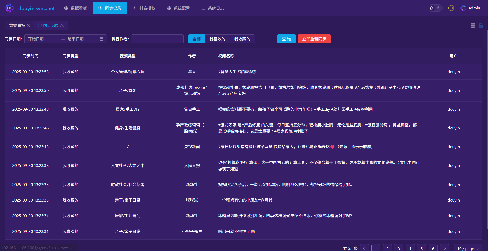Focus the 抖音作者 input field

(157, 39)
